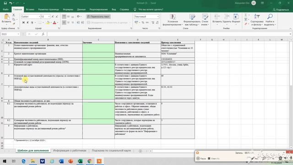Click the Поделиться share button
This screenshot has height=165, width=293.
pos(281,10)
